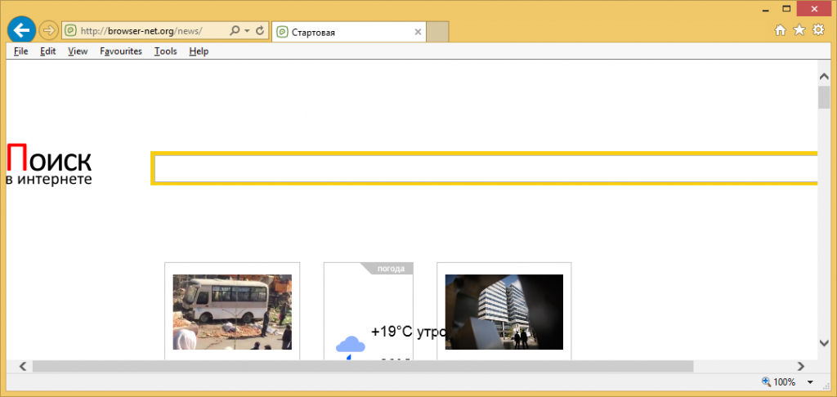Click the Поиск в интернете logo
This screenshot has height=397, width=837.
49,165
